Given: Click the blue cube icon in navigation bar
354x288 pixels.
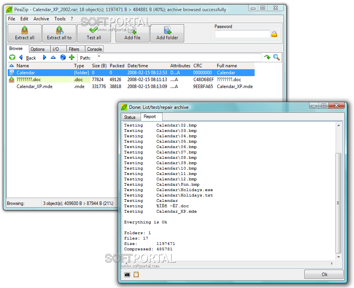Looking at the screenshot, I should point(63,57).
